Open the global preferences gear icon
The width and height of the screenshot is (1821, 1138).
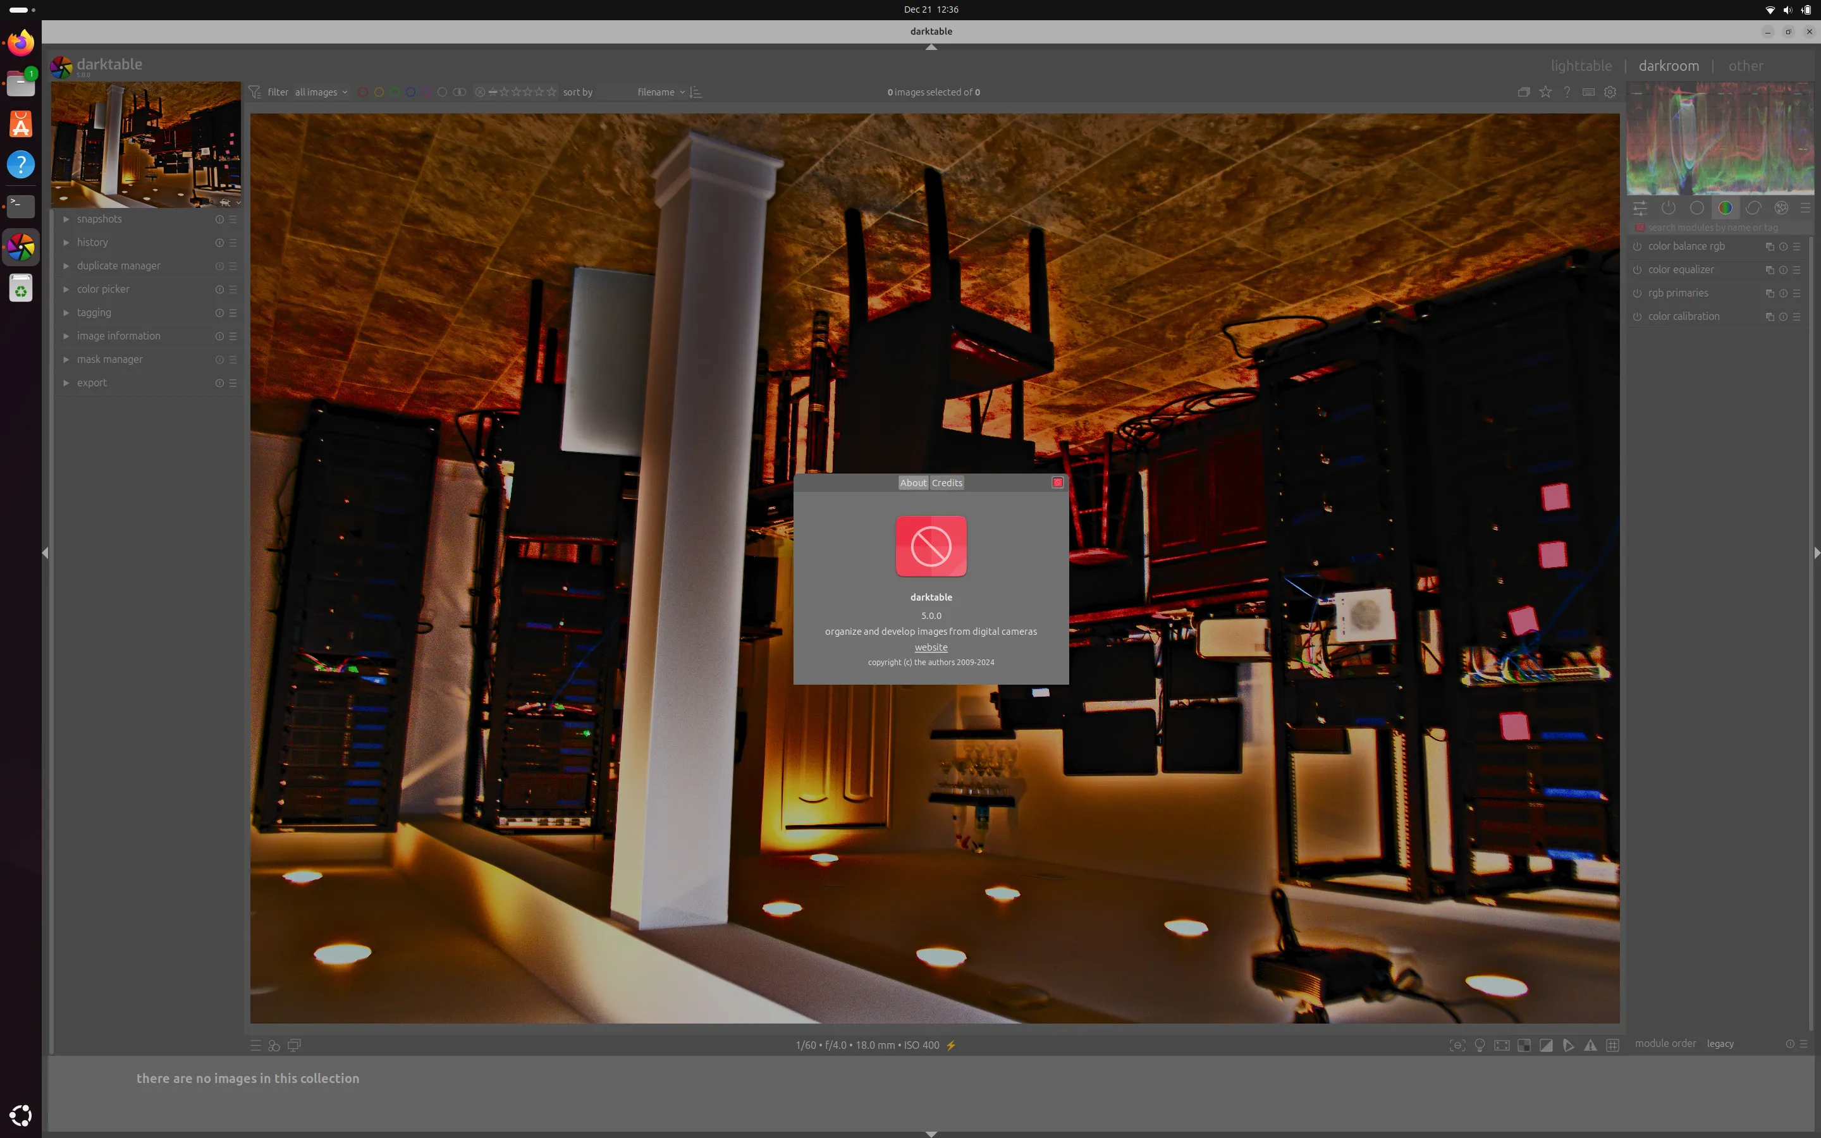pyautogui.click(x=1610, y=92)
